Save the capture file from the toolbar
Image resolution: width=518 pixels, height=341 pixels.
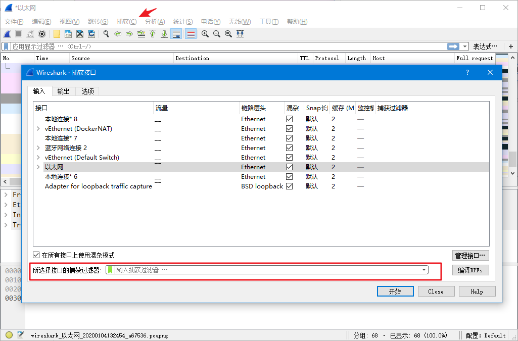68,34
